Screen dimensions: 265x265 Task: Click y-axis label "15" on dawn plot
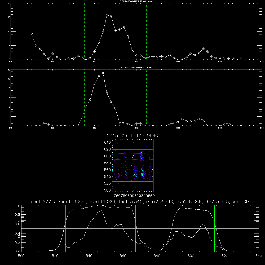(9, 17)
